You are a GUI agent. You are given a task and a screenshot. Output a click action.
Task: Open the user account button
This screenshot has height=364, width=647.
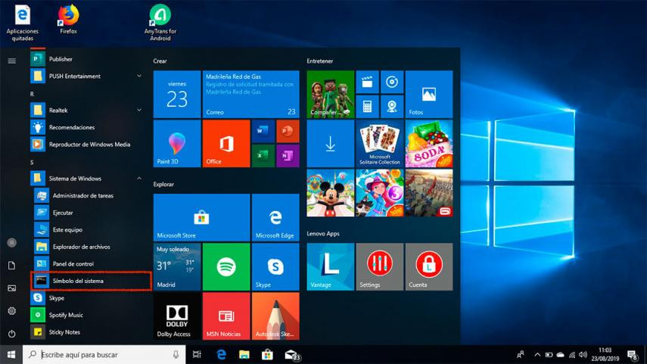(x=12, y=243)
